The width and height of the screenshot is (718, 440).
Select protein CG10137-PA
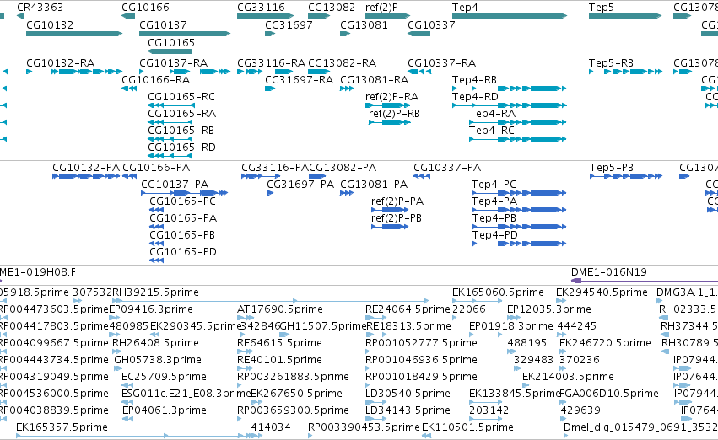175,185
